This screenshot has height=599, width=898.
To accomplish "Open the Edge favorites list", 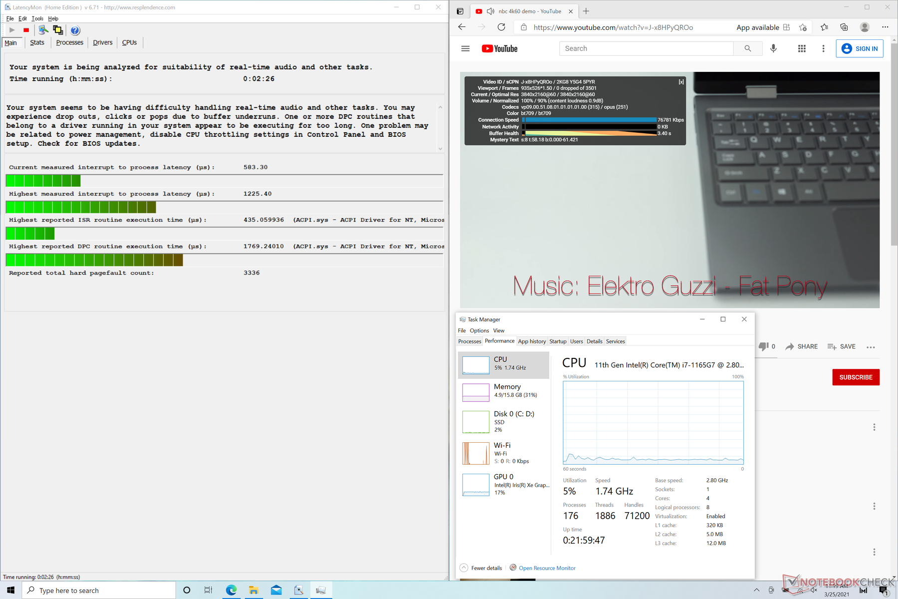I will point(824,27).
